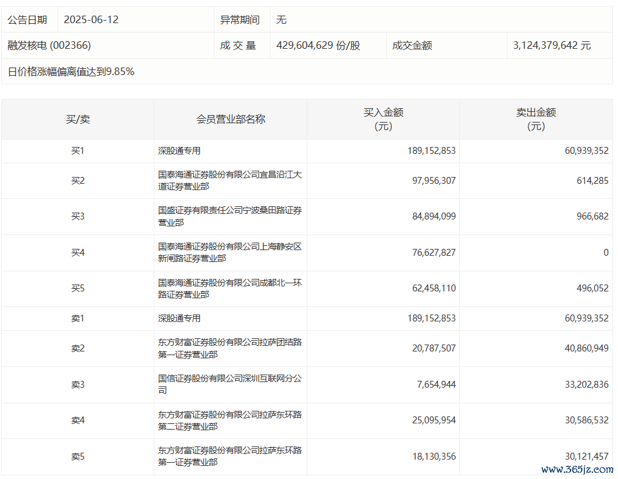The height and width of the screenshot is (479, 618).
Task: Click 东方财富证券 拉萨东环路第一证券营业部 name
Action: point(230,456)
